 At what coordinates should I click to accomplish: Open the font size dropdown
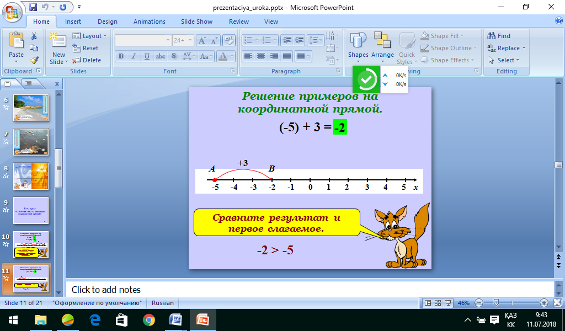[190, 40]
